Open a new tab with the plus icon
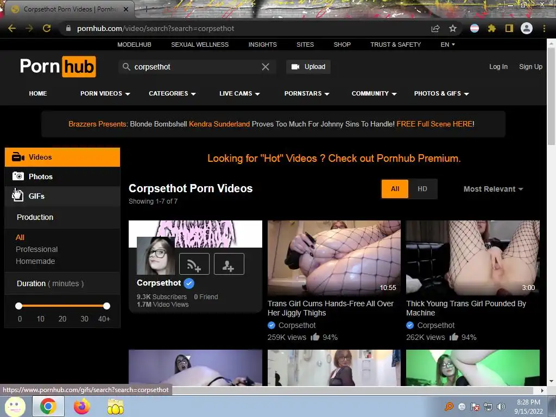The image size is (556, 417). [x=146, y=9]
